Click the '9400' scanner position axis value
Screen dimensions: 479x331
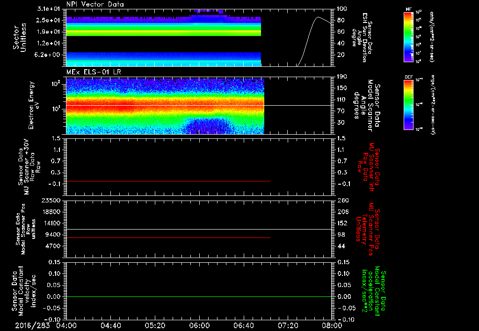click(53, 235)
